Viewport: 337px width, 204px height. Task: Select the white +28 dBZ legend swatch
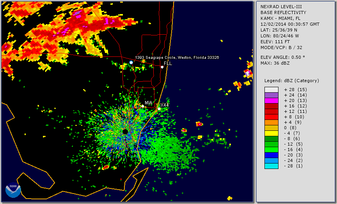point(271,90)
